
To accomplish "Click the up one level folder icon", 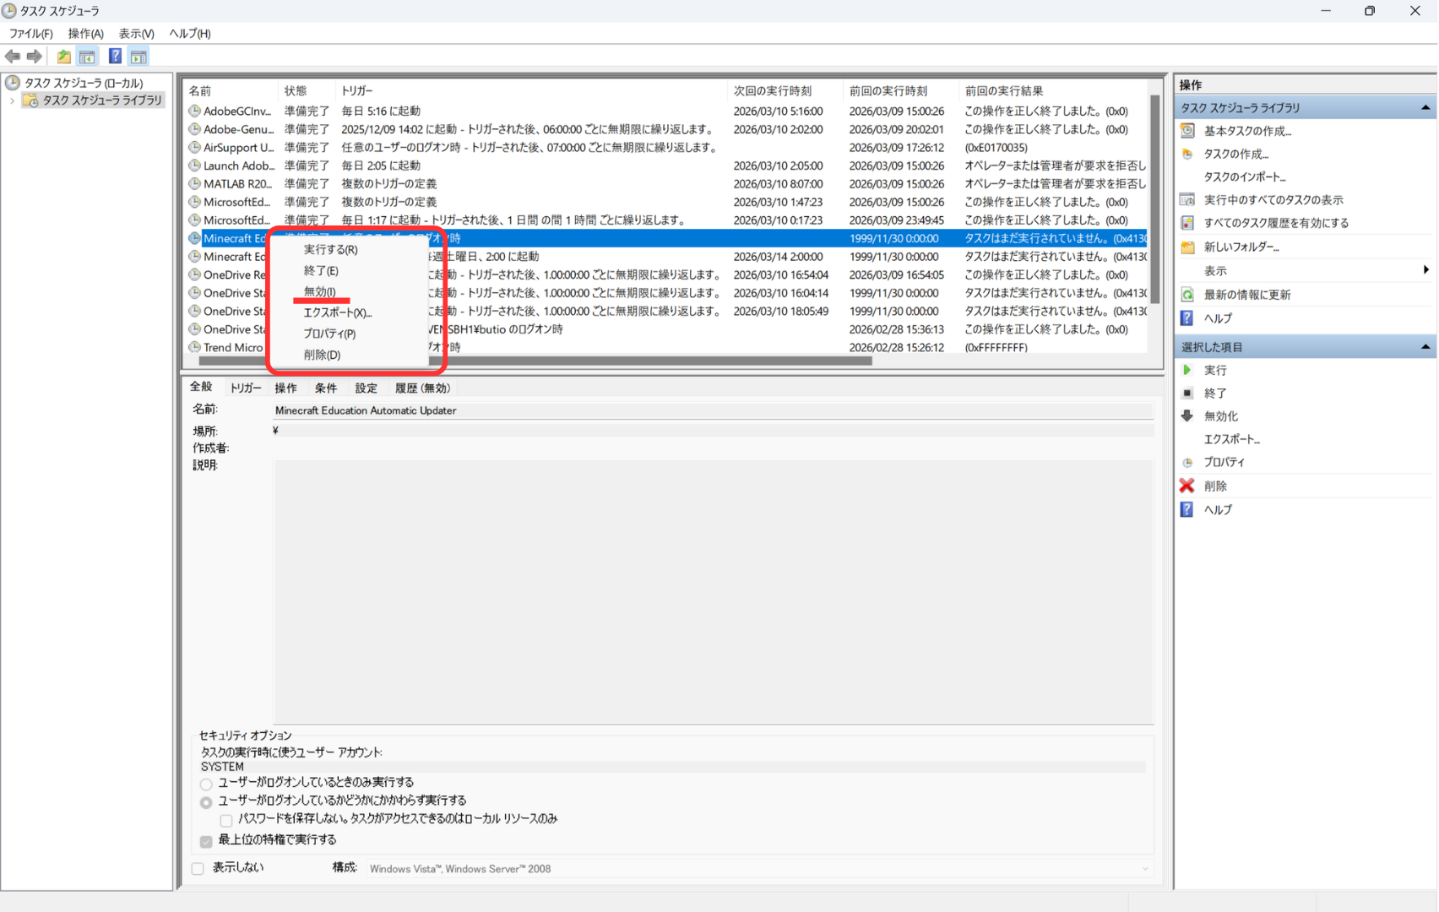I will coord(64,57).
